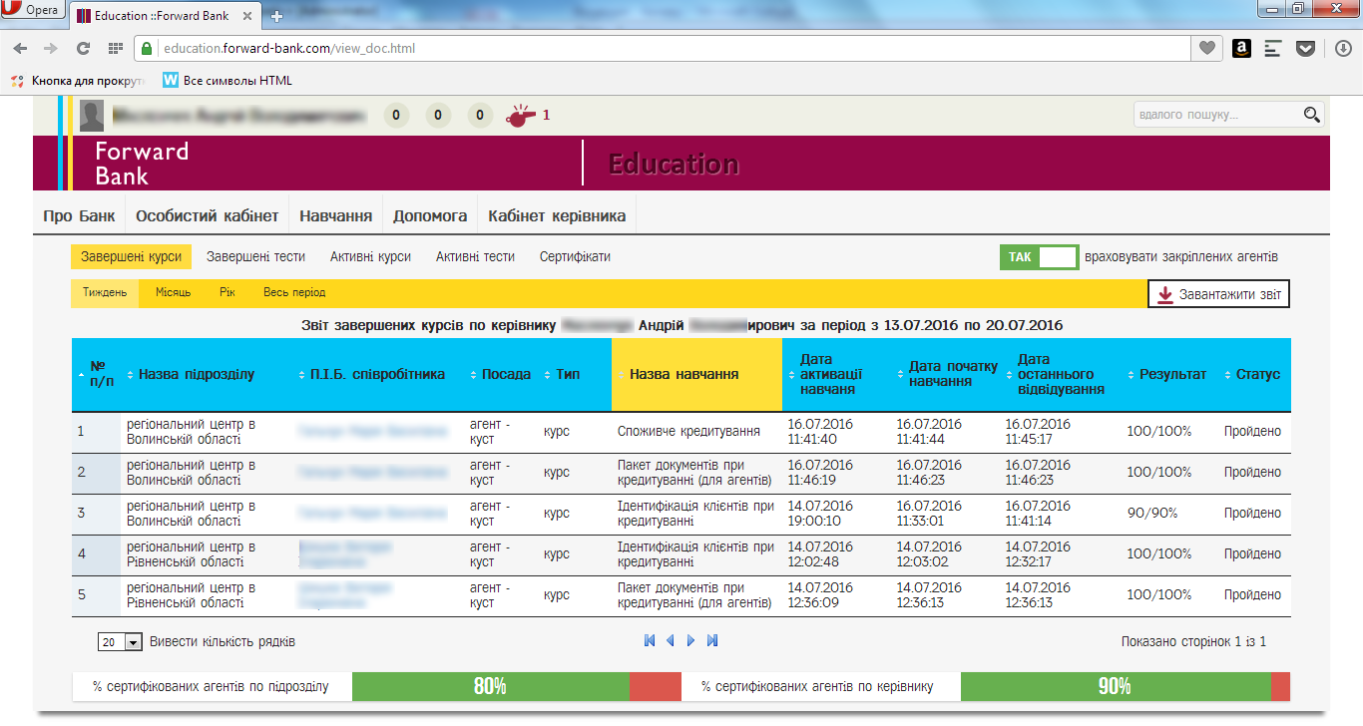Go back to the previous page

click(22, 48)
